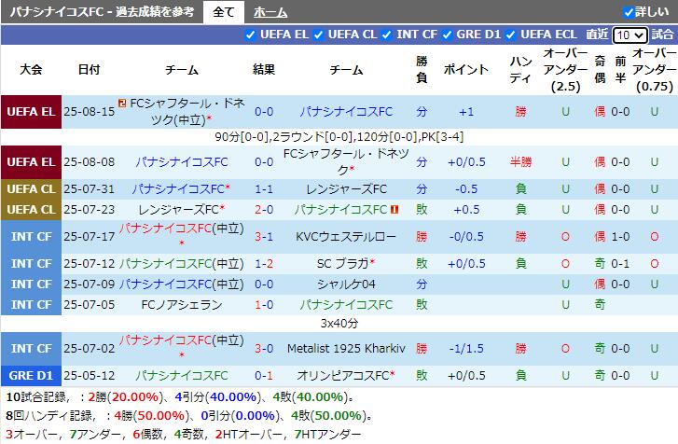
Task: Uncheck the GRE D1 filter checkbox
Action: coord(447,35)
